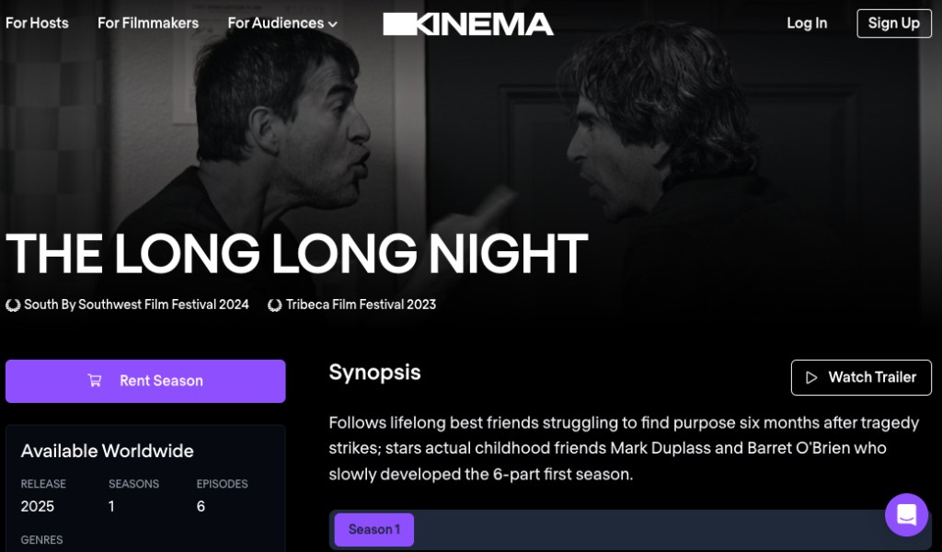Click the Tribeca Film Festival 2023 text
The width and height of the screenshot is (942, 552).
(361, 305)
